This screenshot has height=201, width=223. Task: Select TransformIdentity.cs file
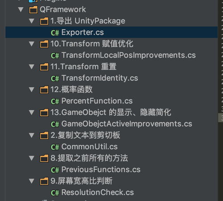tap(94, 78)
